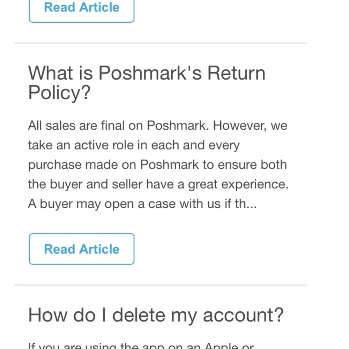Click the word "Policy?" in the article heading

[59, 93]
